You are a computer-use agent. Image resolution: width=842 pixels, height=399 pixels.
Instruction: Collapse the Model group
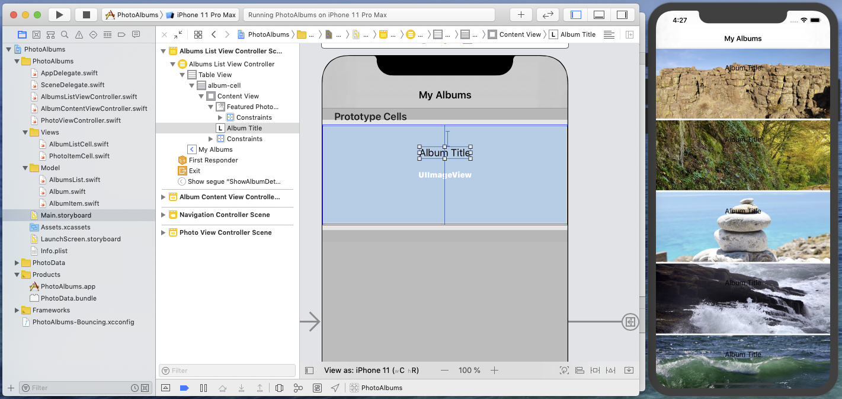[x=25, y=168]
